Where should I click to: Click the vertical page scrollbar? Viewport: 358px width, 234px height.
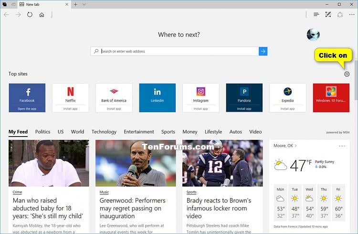point(356,80)
